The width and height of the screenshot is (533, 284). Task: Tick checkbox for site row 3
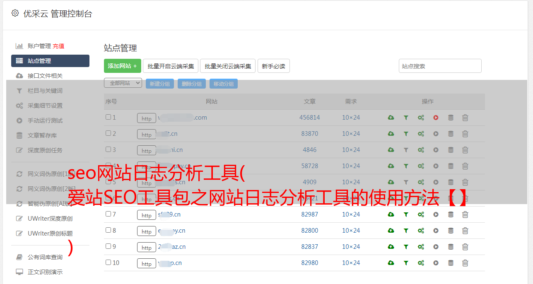click(108, 149)
